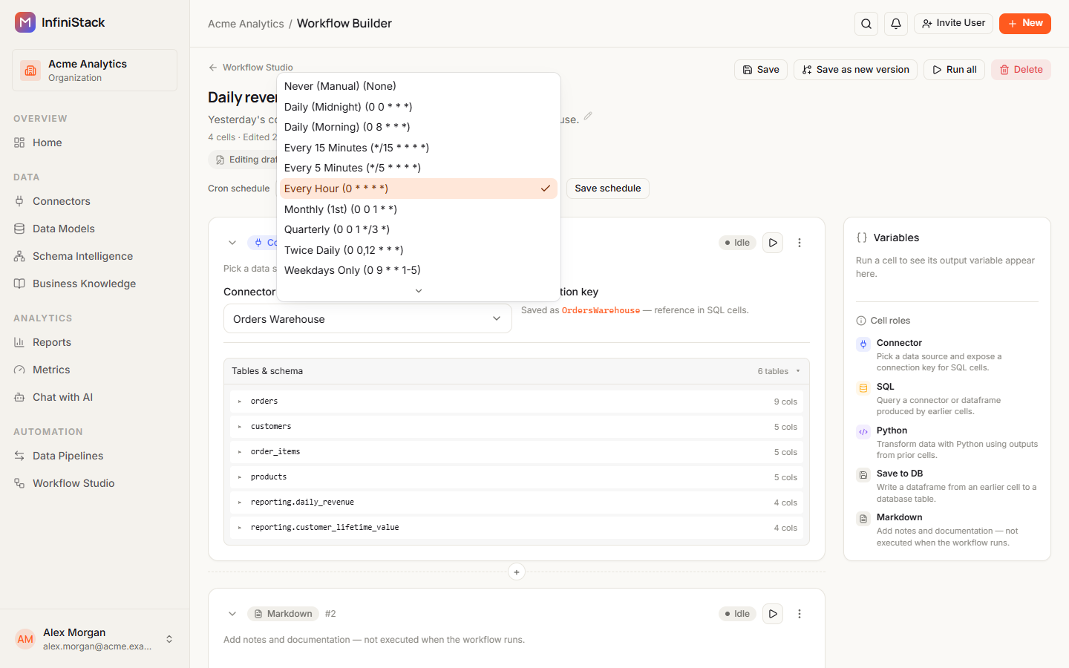1069x668 pixels.
Task: Choose Every 15 Minutes schedule option
Action: coord(419,148)
